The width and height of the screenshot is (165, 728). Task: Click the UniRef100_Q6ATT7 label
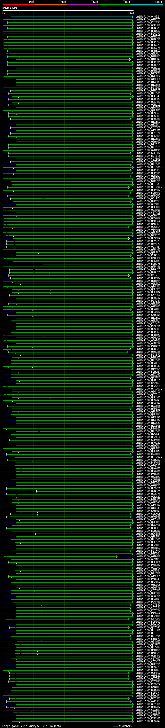pos(148,363)
